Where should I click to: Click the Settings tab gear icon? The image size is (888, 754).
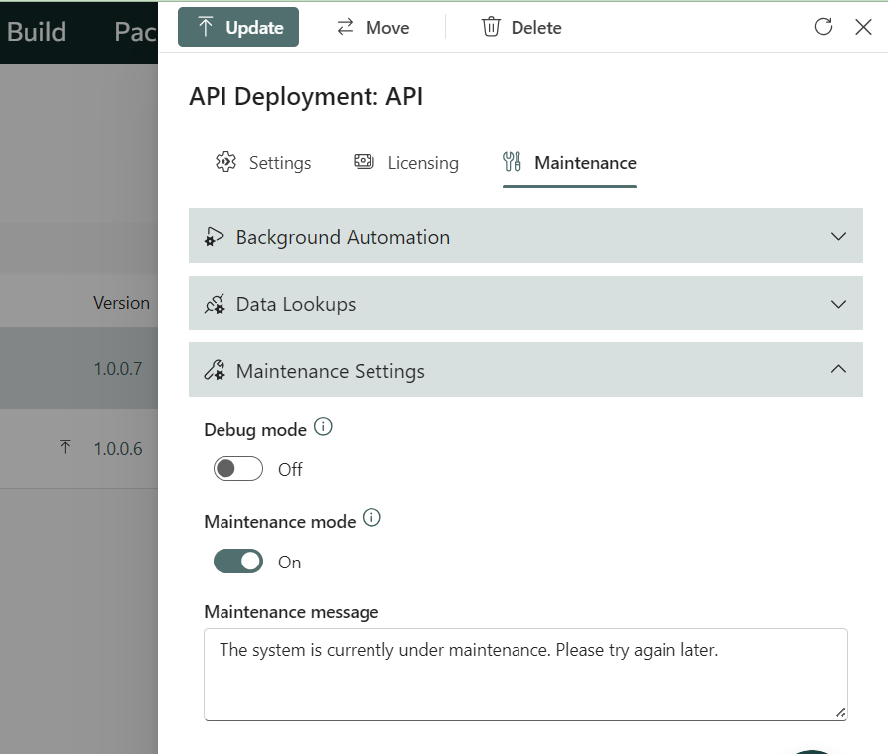tap(225, 162)
